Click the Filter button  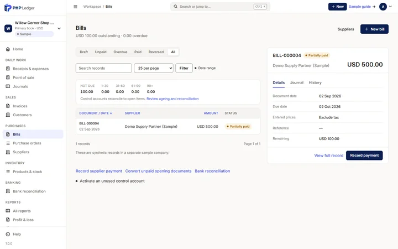184,68
